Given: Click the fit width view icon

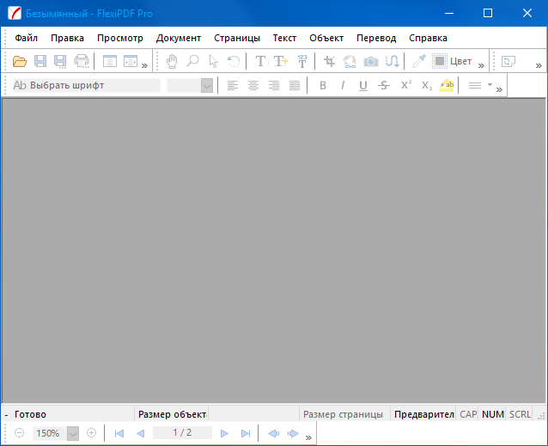Looking at the screenshot, I should coord(131,61).
